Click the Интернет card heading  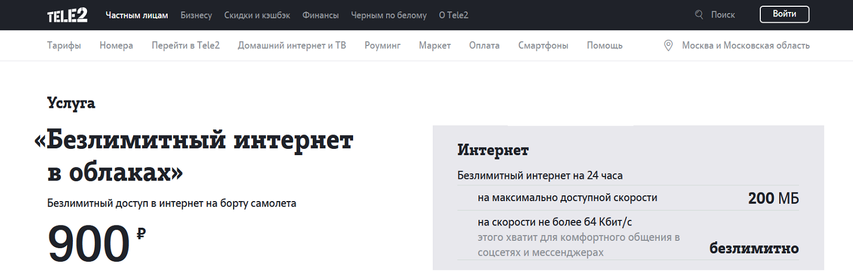pos(493,151)
